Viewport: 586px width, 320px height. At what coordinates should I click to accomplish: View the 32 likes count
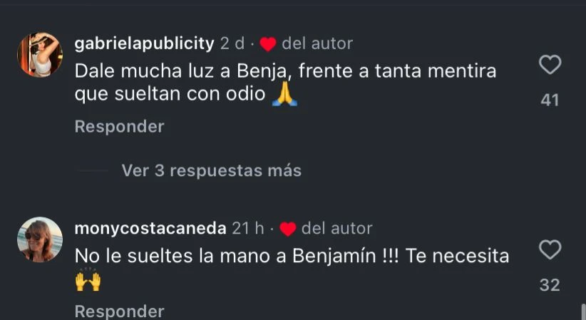point(550,285)
